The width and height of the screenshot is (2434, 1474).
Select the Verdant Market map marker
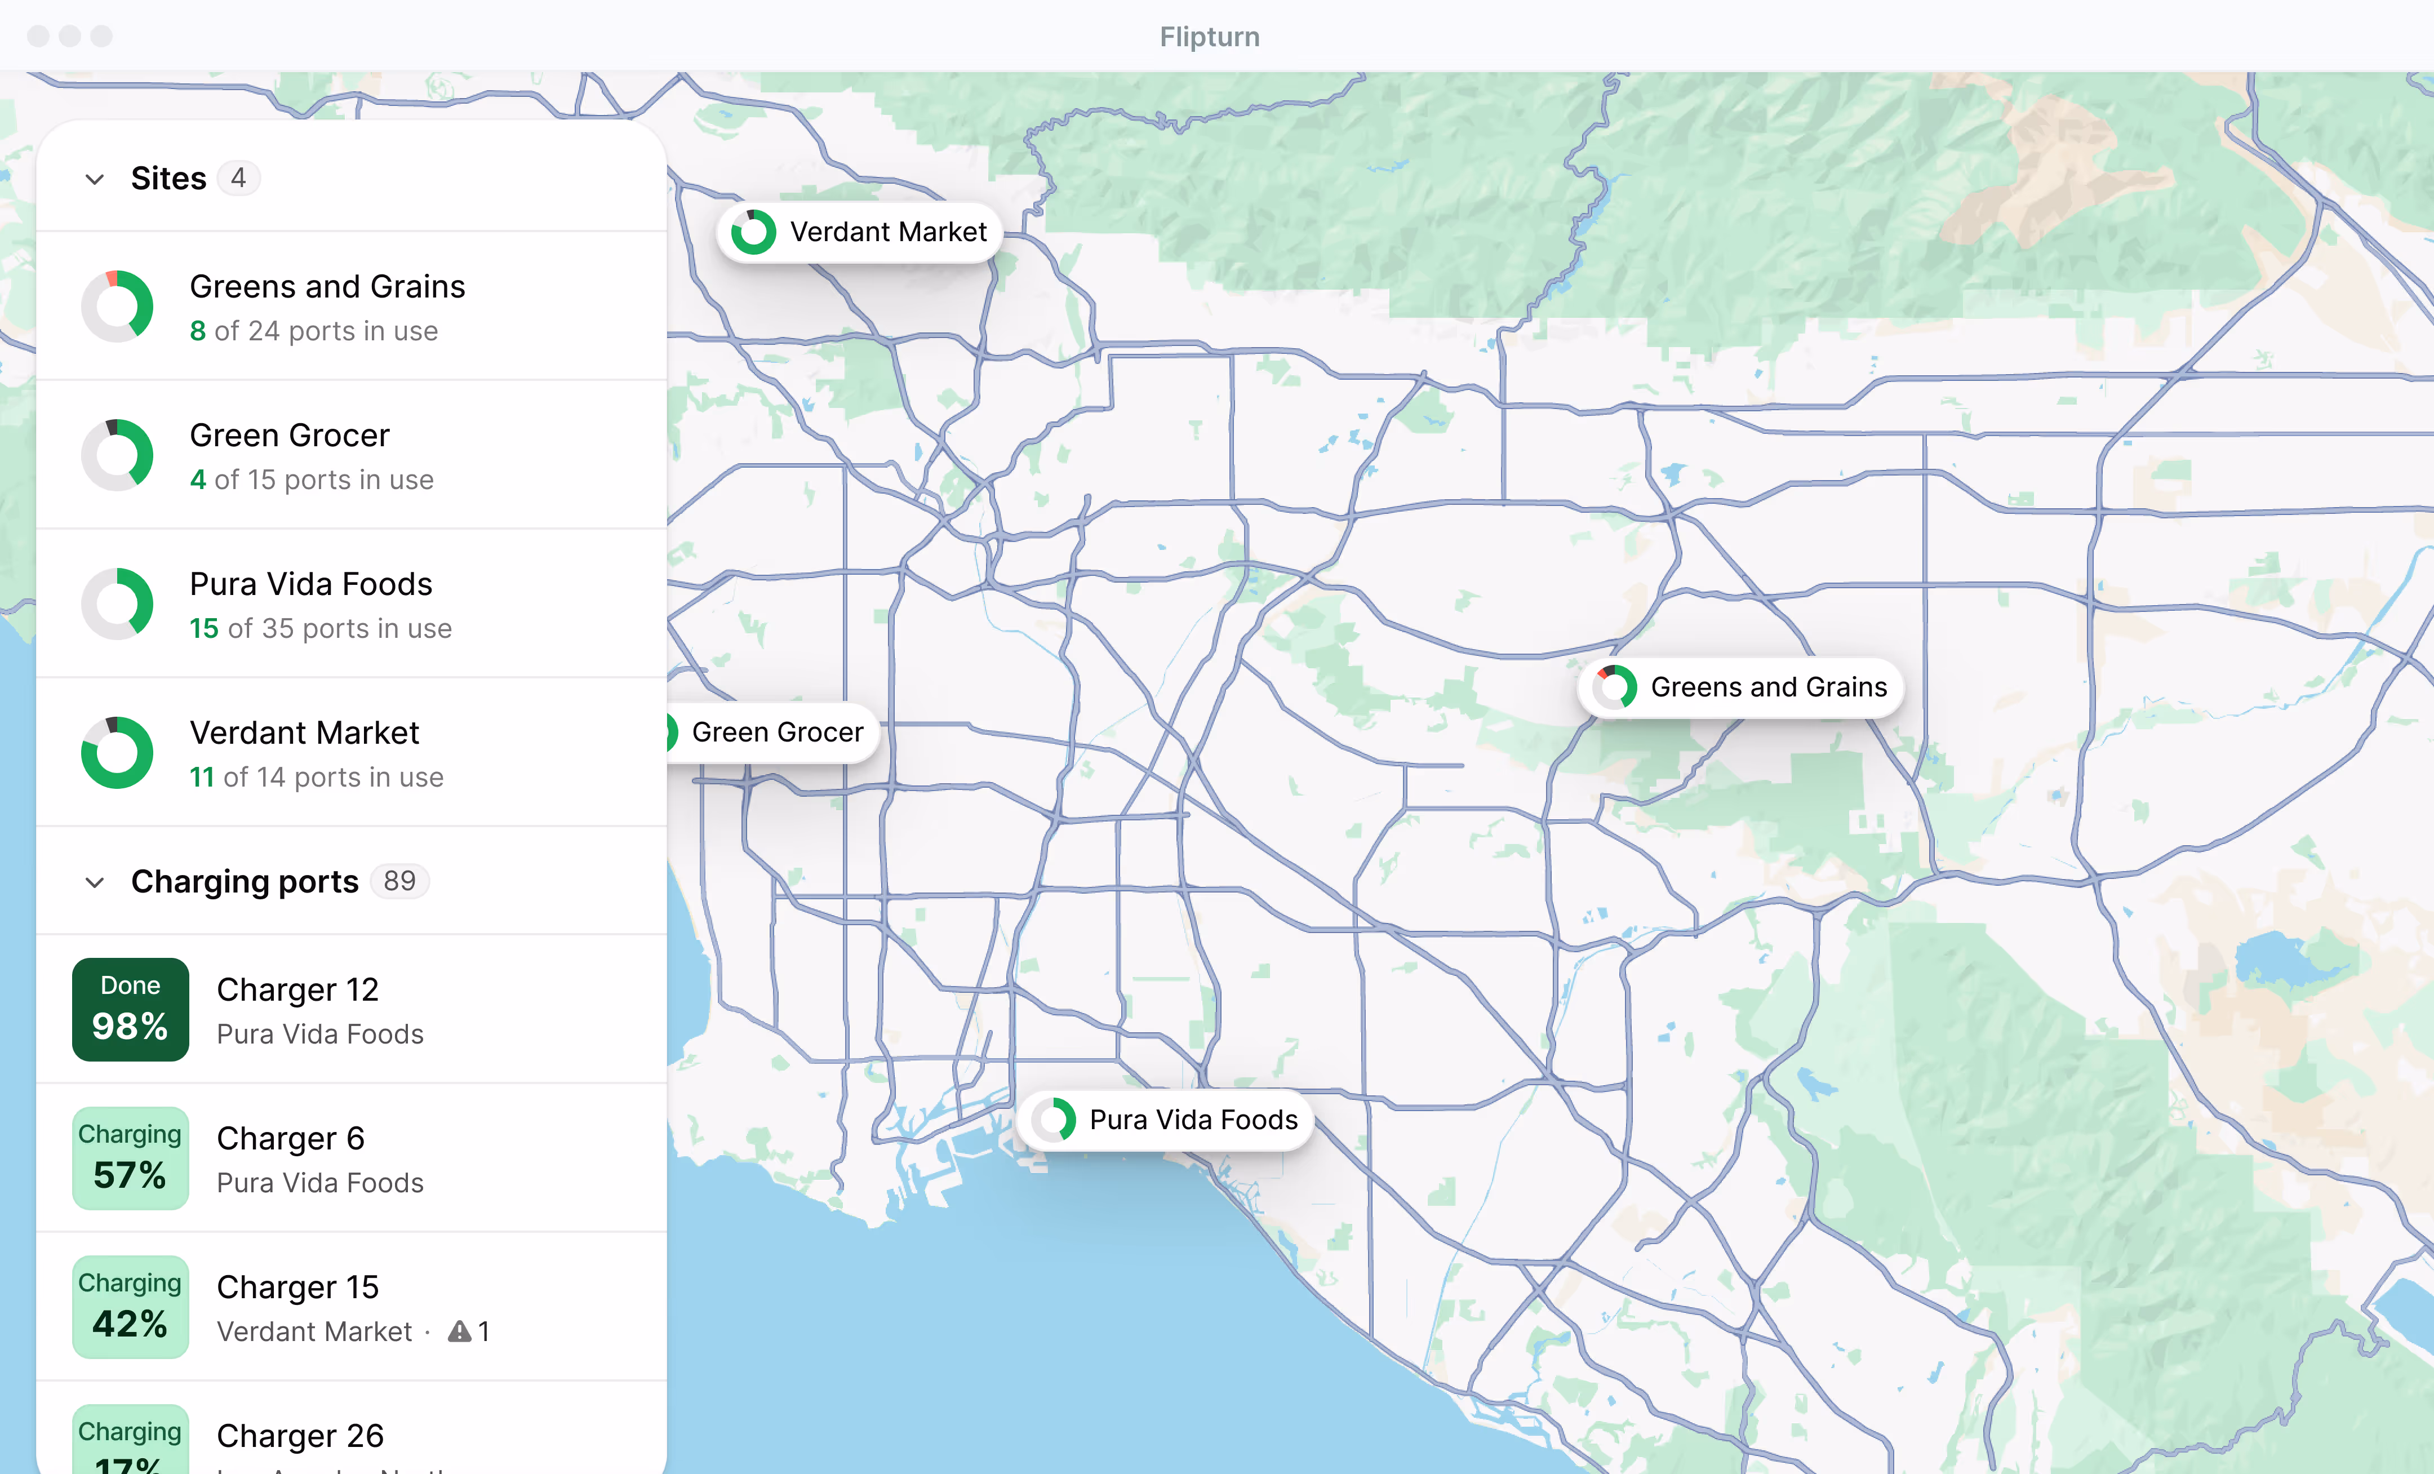858,231
